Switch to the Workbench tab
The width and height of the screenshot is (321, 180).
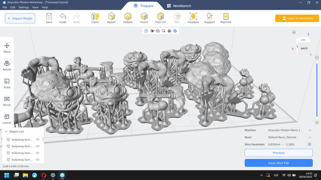pos(179,6)
